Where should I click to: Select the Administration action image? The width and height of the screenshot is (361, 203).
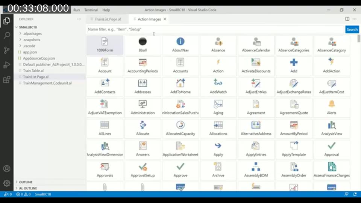click(143, 108)
